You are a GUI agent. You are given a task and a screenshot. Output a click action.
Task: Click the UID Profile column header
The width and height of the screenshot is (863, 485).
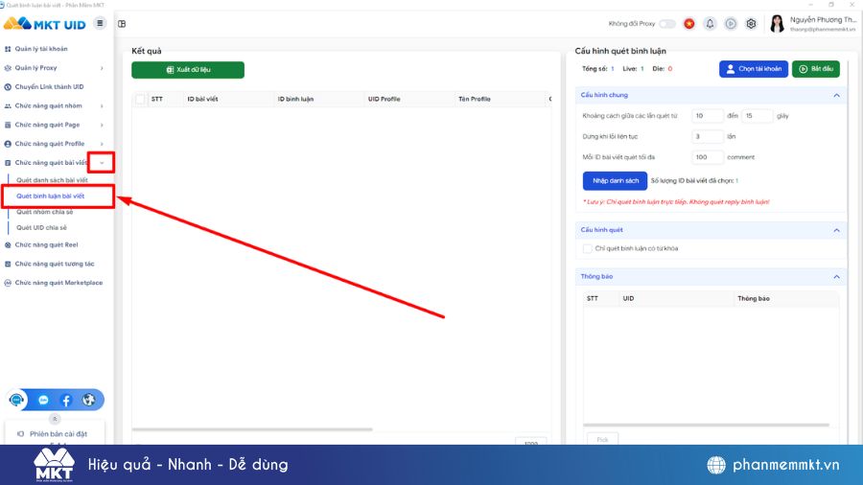[x=385, y=99]
